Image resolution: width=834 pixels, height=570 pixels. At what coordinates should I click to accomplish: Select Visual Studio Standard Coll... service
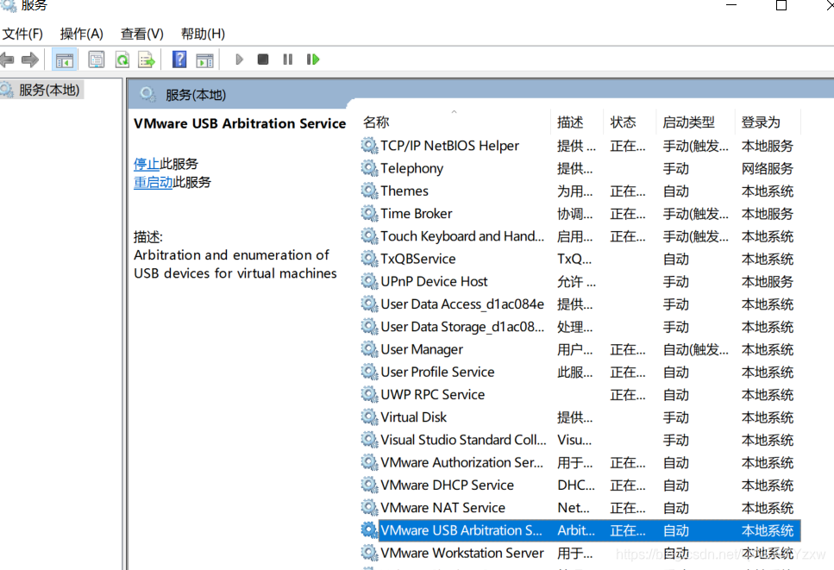(580, 440)
